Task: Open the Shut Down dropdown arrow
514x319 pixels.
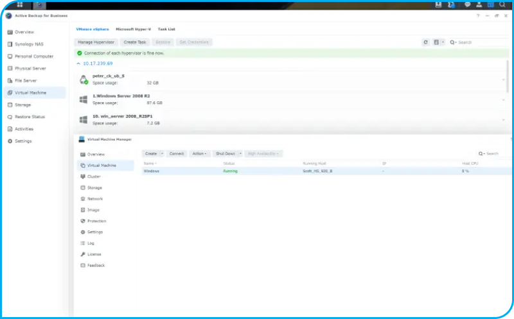Action: 240,153
